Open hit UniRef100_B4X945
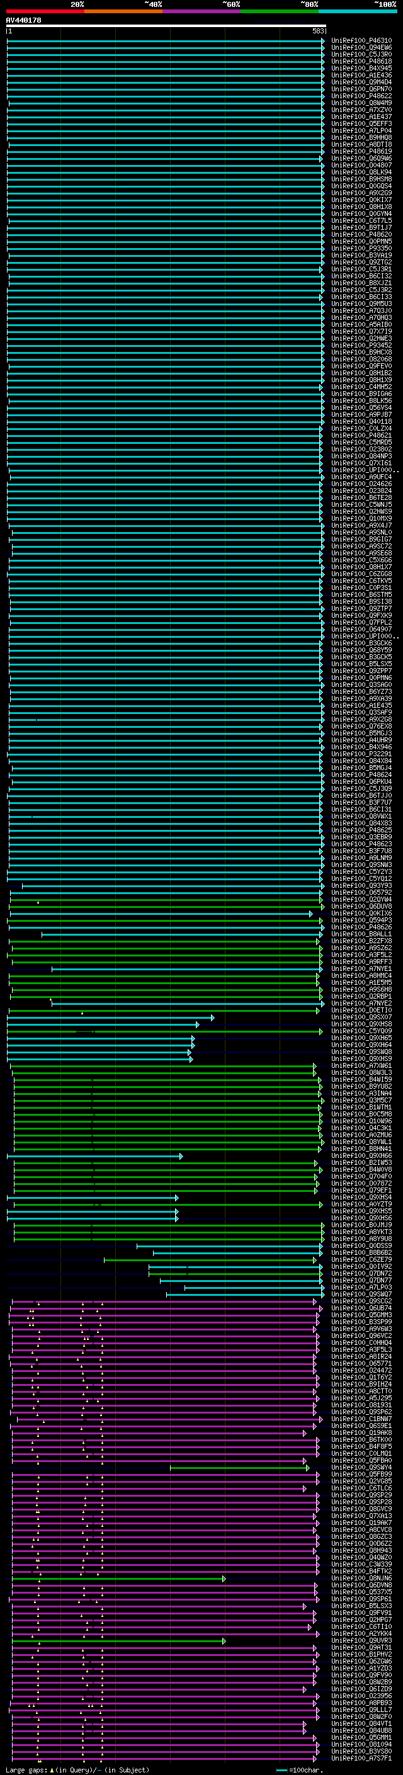This screenshot has height=1775, width=403. coord(361,68)
